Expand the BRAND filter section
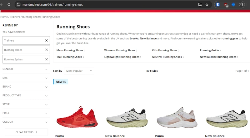The image size is (250, 138). 26,87
